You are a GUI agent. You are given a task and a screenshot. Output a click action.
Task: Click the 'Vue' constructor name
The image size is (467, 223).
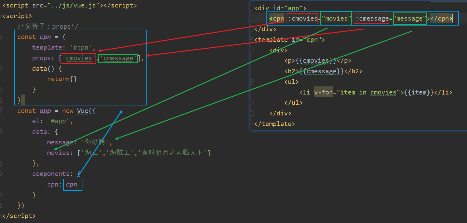point(83,111)
